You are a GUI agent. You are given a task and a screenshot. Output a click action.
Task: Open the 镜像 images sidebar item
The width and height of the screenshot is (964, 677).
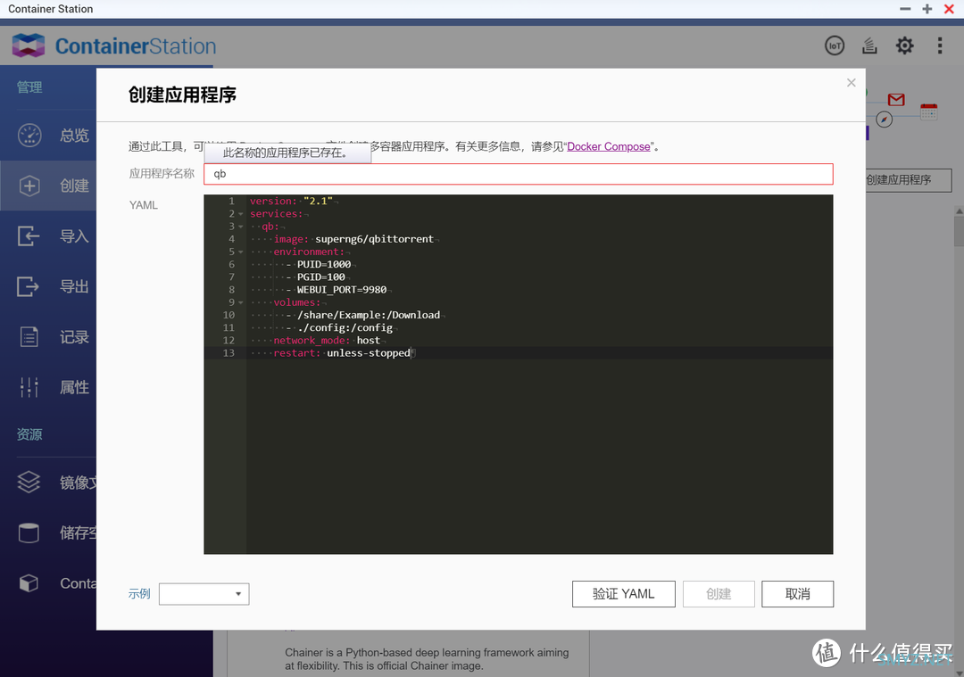(48, 483)
